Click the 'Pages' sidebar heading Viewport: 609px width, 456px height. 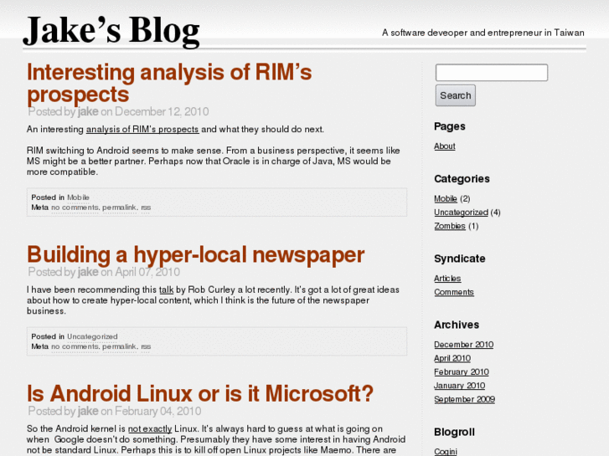click(x=450, y=126)
